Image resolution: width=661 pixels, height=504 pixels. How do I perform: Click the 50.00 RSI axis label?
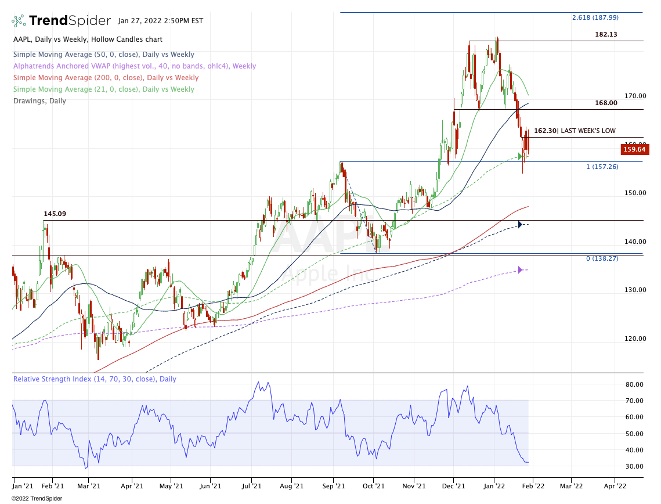click(x=634, y=434)
